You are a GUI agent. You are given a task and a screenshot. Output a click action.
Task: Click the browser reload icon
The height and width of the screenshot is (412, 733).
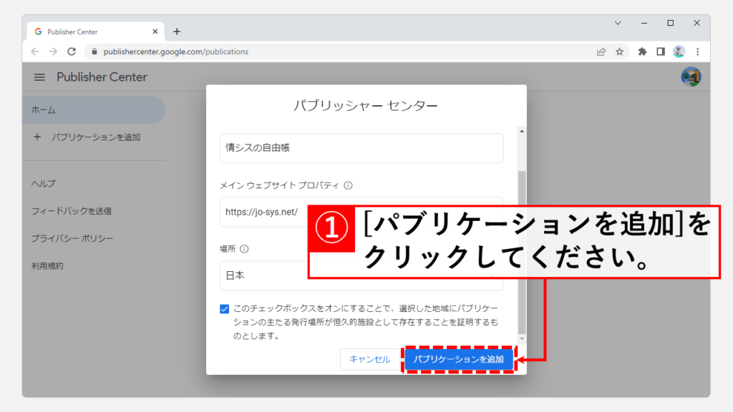coord(72,51)
